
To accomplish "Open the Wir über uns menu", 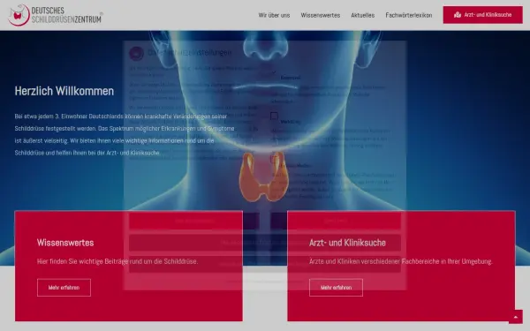I will tap(274, 15).
